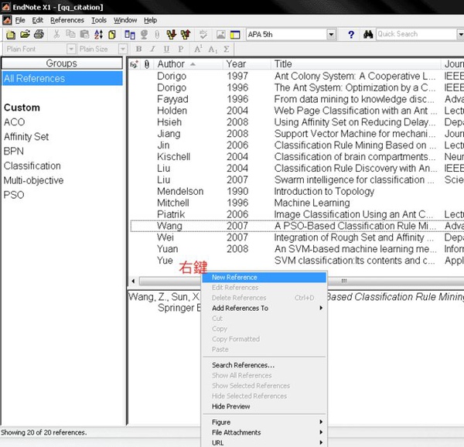This screenshot has width=464, height=447.
Task: Expand the Figure submenu
Action: [264, 422]
